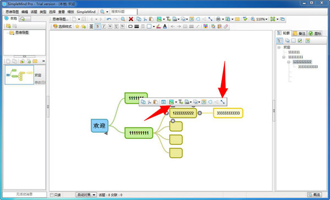The height and width of the screenshot is (200, 330).
Task: Toggle strikethrough formatting button
Action: click(x=110, y=26)
